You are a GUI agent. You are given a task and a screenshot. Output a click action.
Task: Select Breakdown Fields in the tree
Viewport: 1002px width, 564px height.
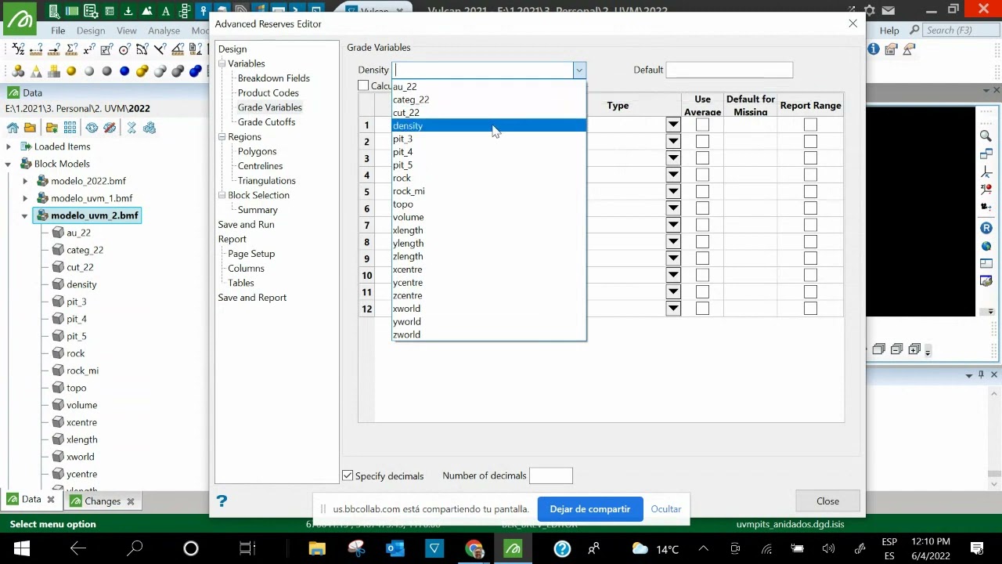tap(273, 78)
